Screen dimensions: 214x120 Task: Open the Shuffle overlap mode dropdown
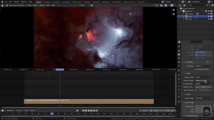click(84, 5)
